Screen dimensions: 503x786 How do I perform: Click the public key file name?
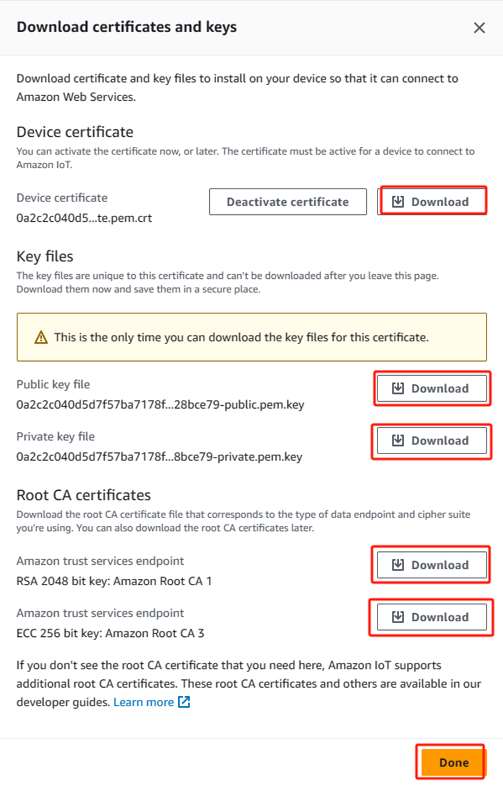pos(160,404)
